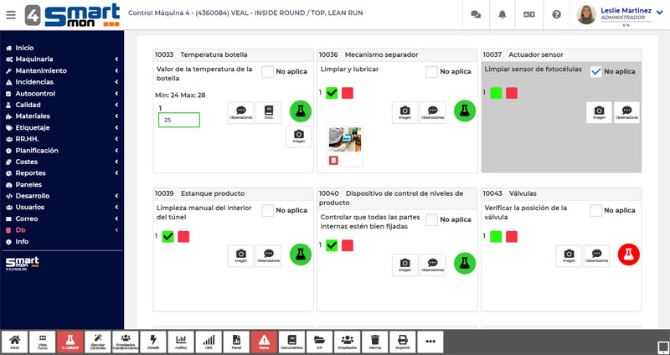
Task: Check No aplica for Temperatura botella
Action: [x=268, y=72]
